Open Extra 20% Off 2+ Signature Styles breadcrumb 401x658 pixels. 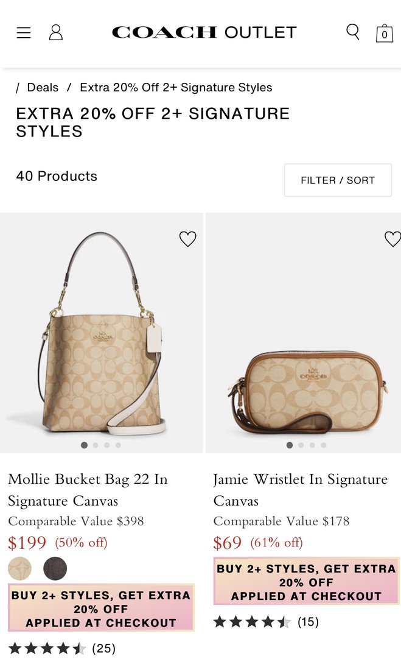point(176,87)
